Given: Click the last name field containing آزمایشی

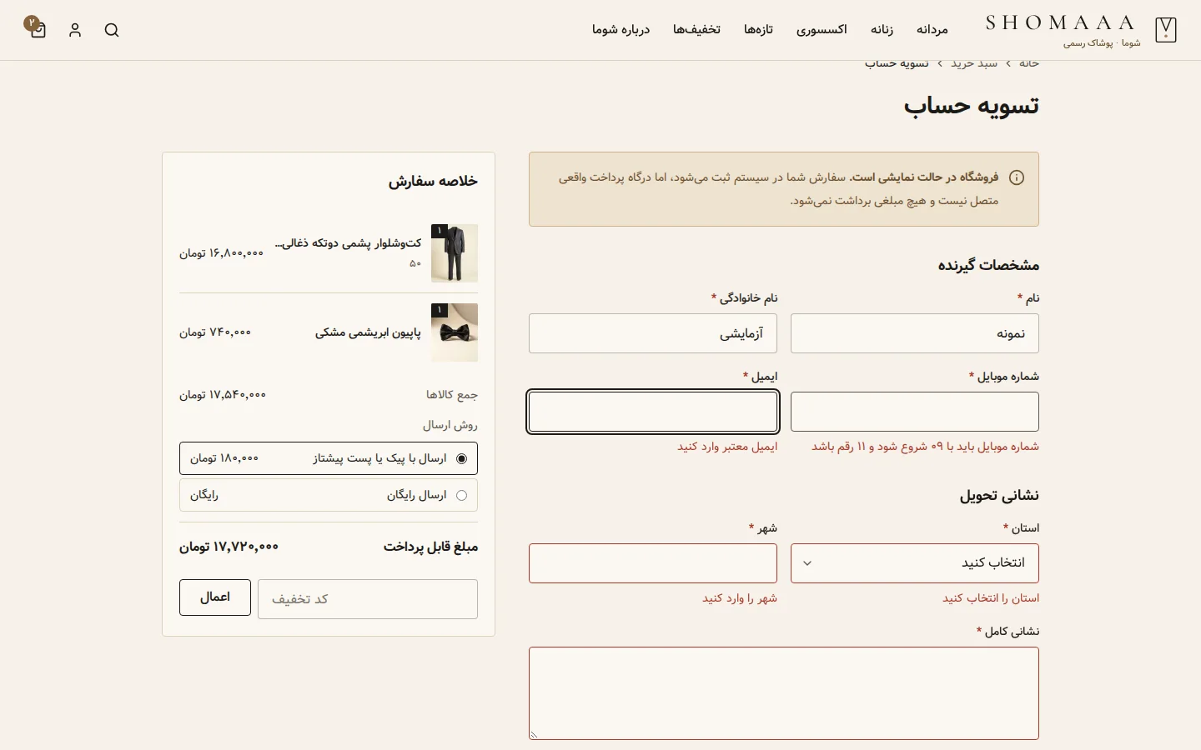Looking at the screenshot, I should tap(653, 333).
